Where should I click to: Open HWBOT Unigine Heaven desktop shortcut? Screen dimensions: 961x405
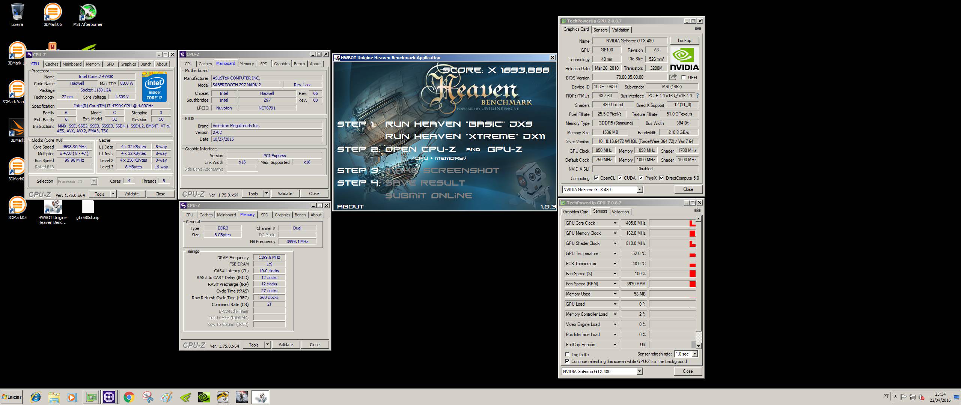tap(53, 212)
